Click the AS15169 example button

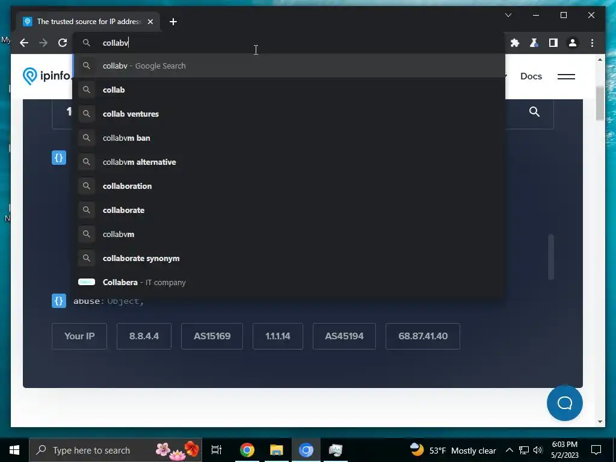coord(212,336)
